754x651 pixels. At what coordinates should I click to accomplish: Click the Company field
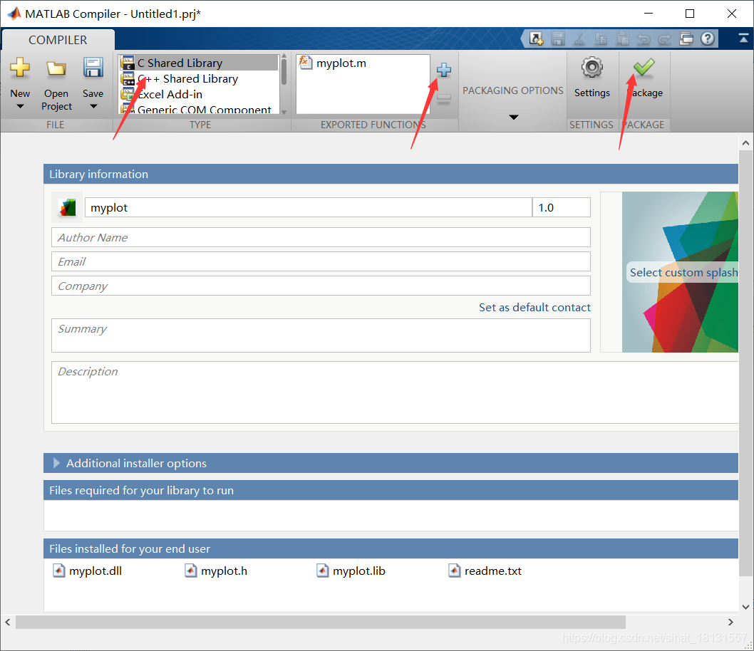[x=321, y=286]
